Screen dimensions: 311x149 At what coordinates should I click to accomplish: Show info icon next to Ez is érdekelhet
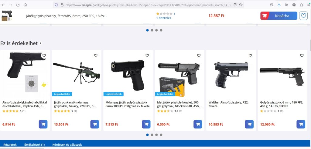coord(40,43)
